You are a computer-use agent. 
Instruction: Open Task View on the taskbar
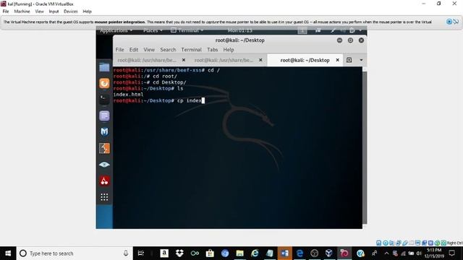(141, 253)
